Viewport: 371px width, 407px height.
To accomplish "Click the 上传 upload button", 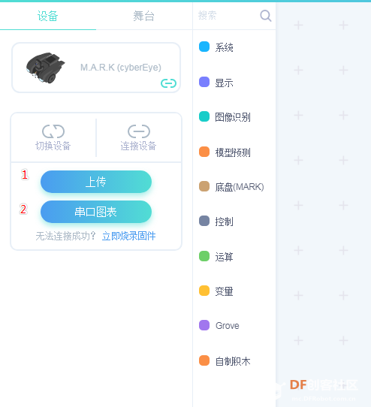I will [x=96, y=182].
